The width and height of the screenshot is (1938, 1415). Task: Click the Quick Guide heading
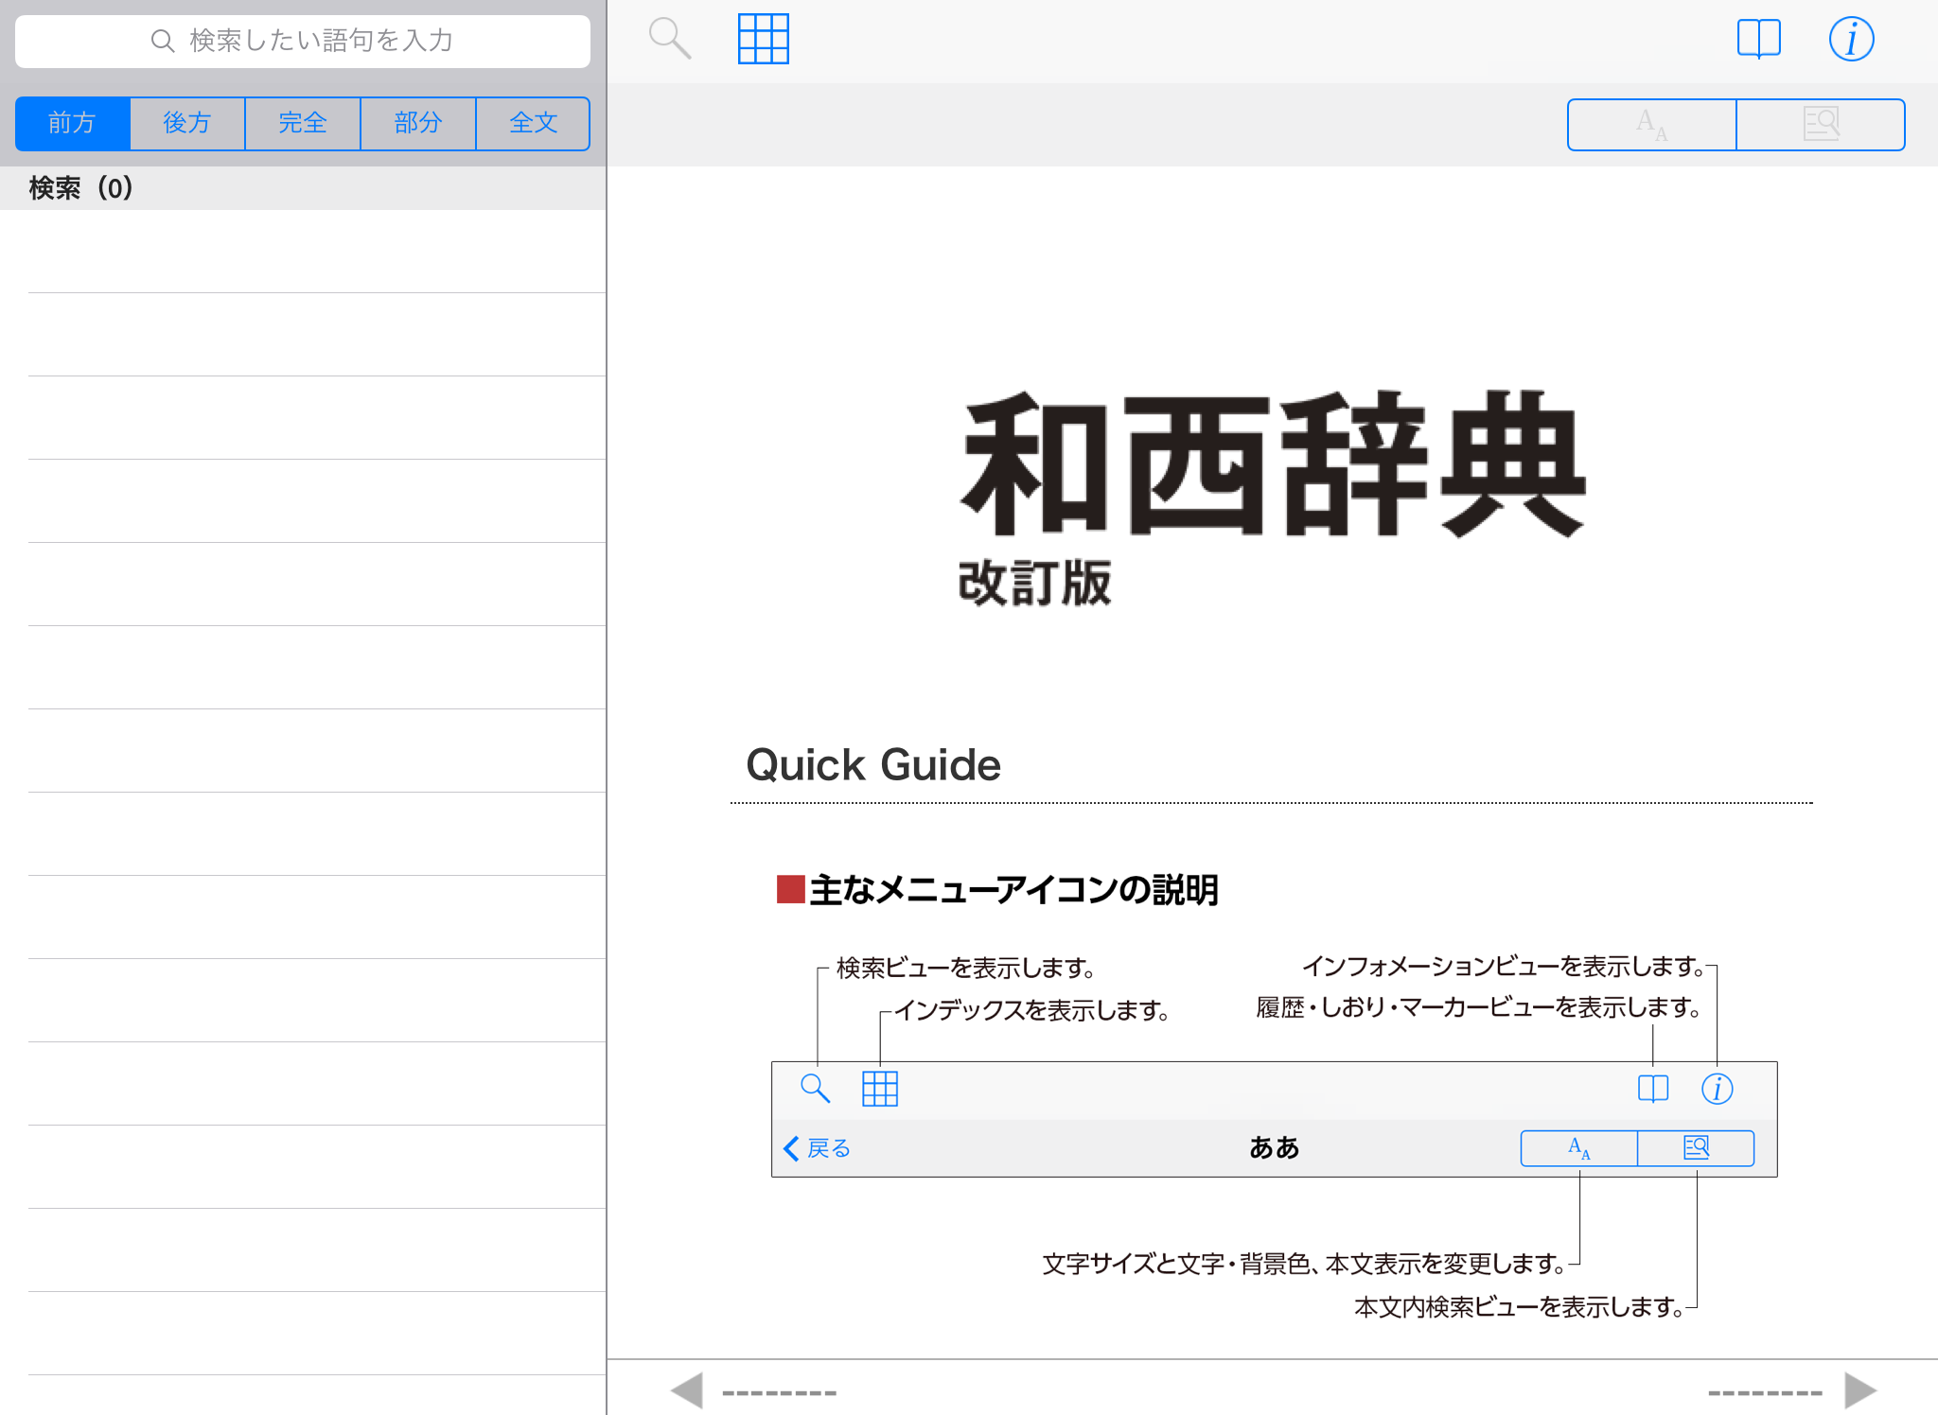pyautogui.click(x=872, y=764)
